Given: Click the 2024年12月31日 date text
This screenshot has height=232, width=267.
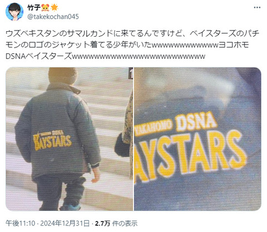Looking at the screenshot, I should 65,223.
